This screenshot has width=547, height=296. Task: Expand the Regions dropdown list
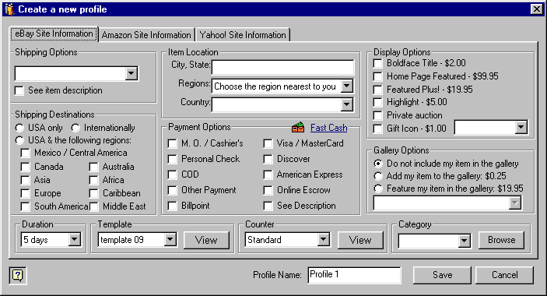pyautogui.click(x=347, y=86)
